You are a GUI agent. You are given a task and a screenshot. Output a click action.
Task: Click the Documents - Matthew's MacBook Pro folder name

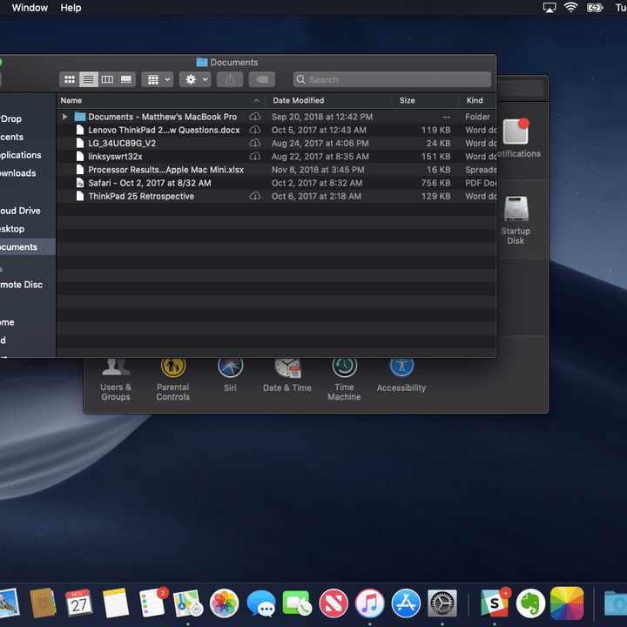[x=162, y=117]
